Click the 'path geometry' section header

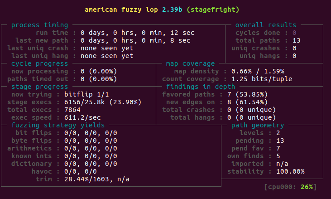click(258, 125)
